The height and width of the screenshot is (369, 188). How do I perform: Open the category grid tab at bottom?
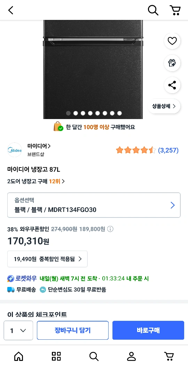pyautogui.click(x=56, y=356)
